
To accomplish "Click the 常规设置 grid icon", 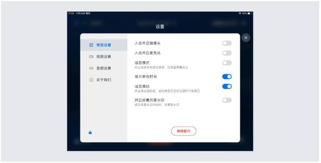I will (x=91, y=45).
